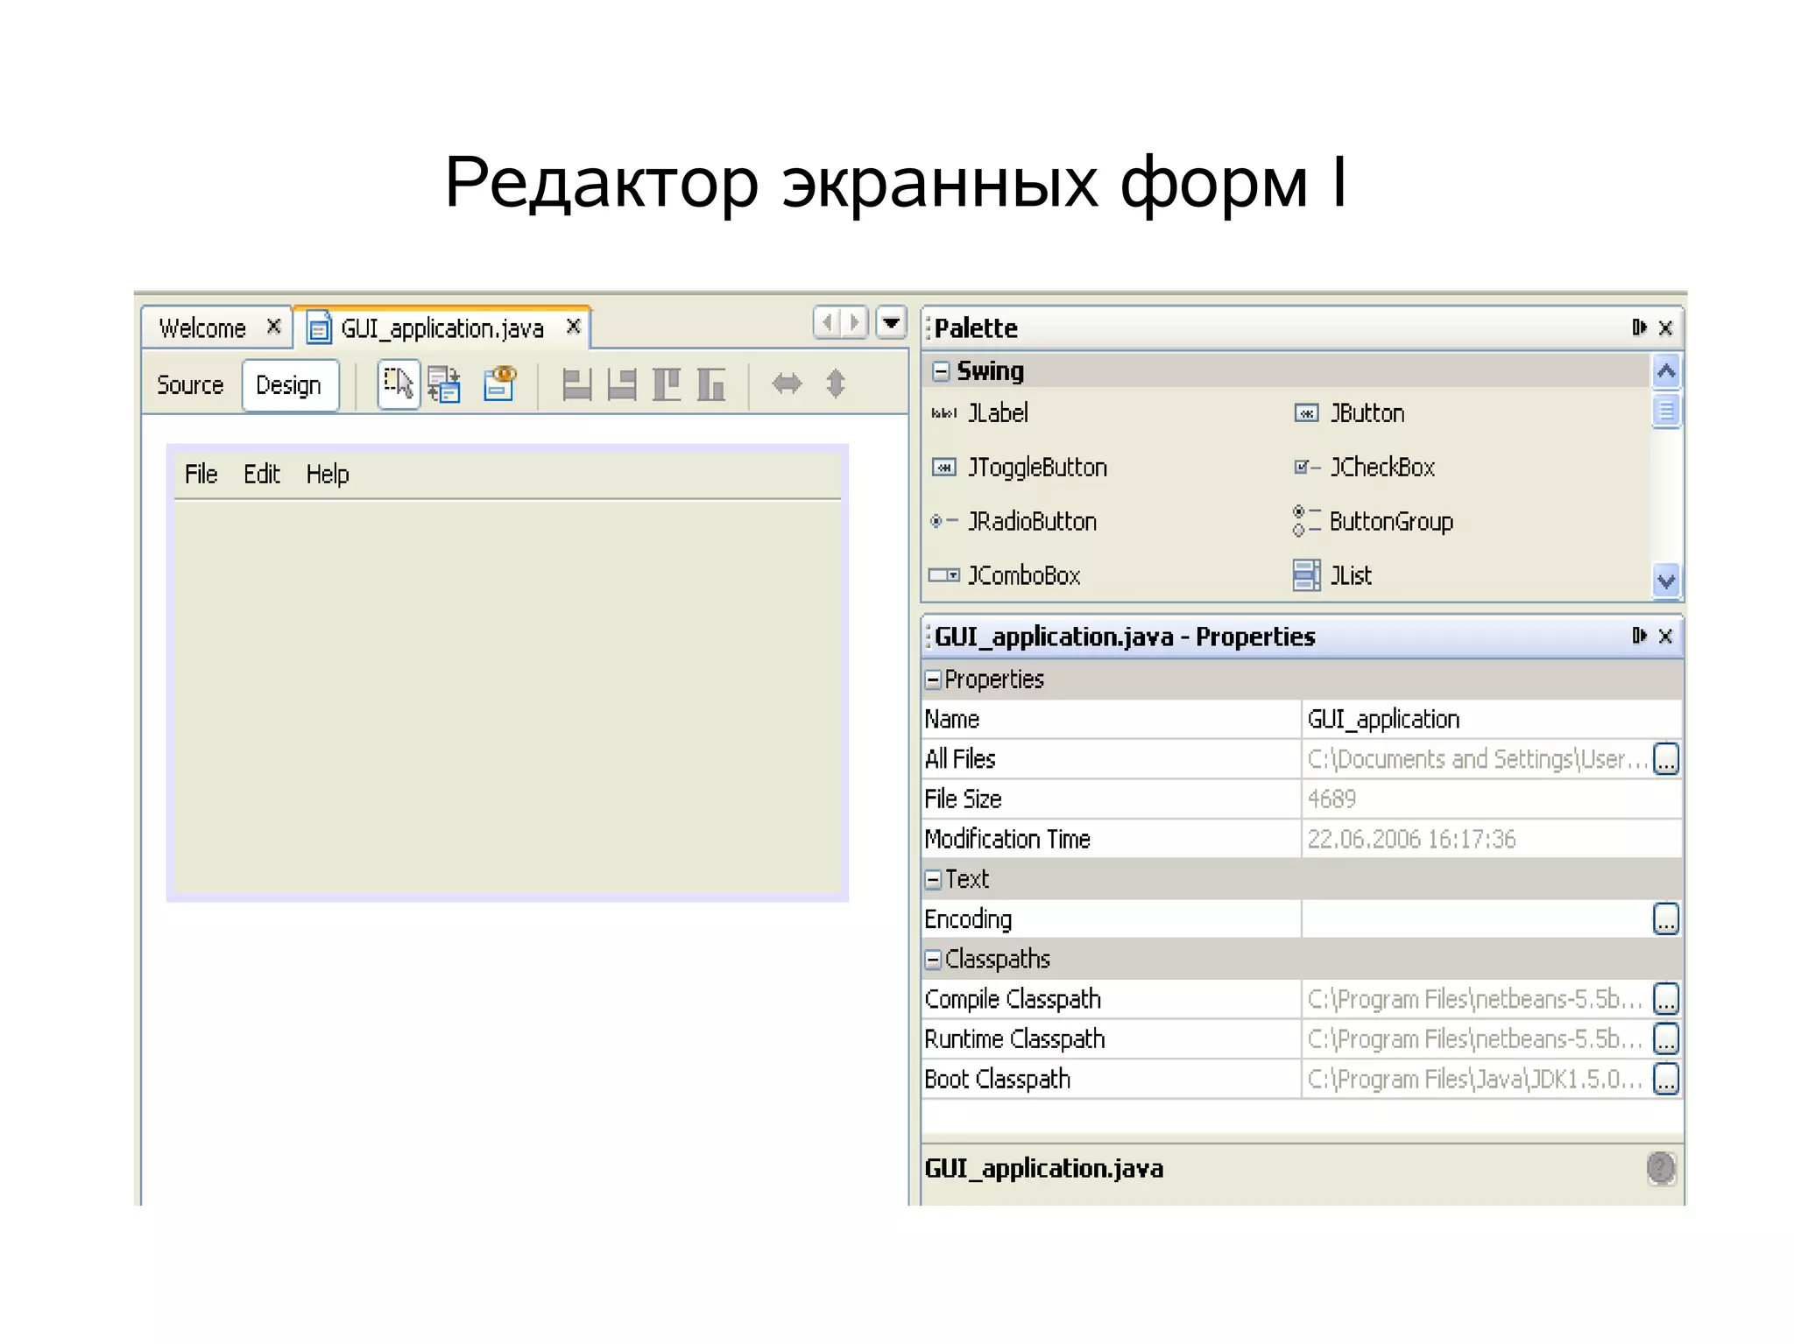Switch to Design view
Viewport: 1794px width, 1344px height.
coord(289,385)
